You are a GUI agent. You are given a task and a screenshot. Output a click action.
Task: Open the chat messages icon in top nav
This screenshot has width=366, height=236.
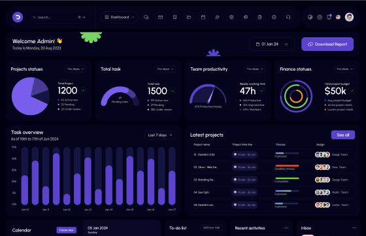coord(146,17)
